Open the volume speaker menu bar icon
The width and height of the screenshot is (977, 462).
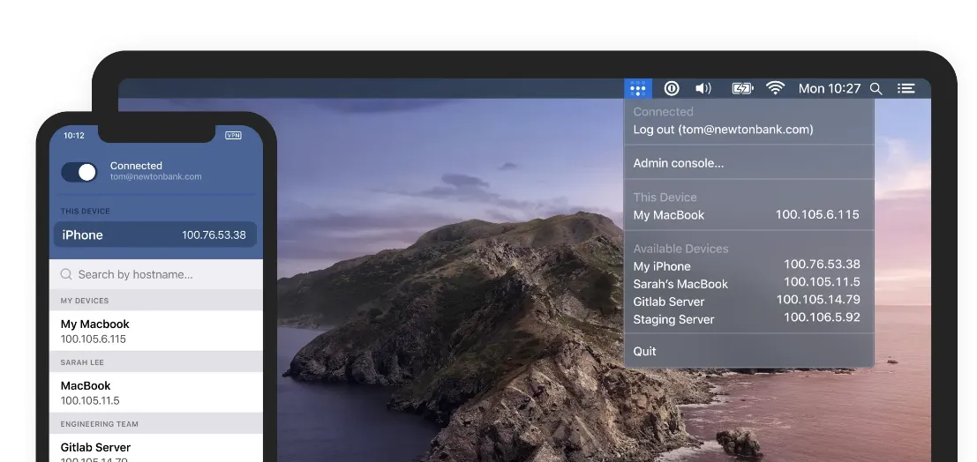(703, 88)
